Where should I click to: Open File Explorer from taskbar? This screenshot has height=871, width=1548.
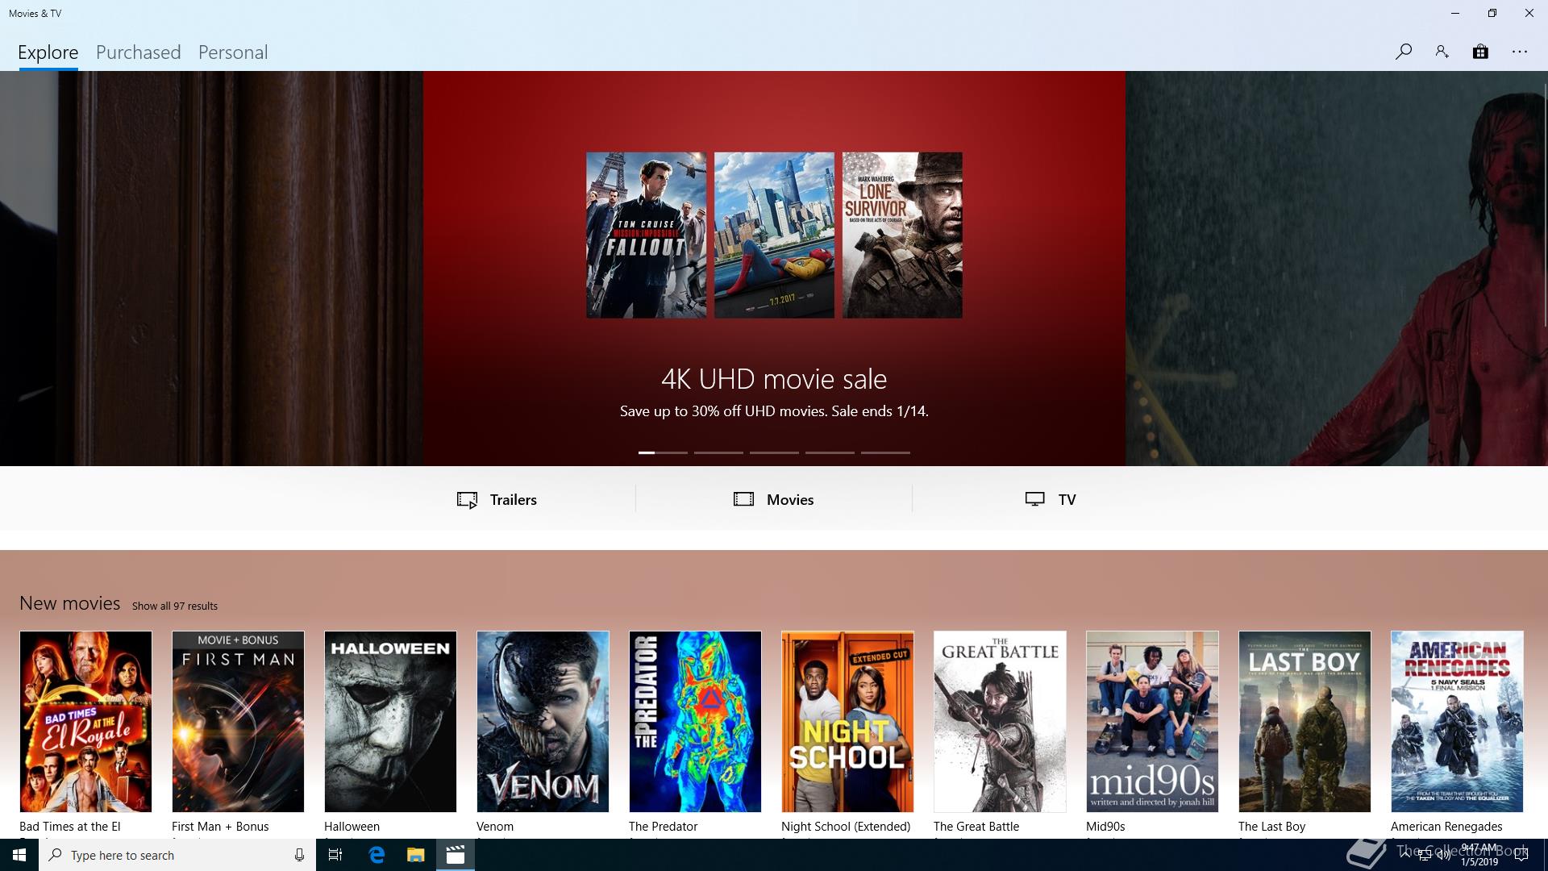415,855
